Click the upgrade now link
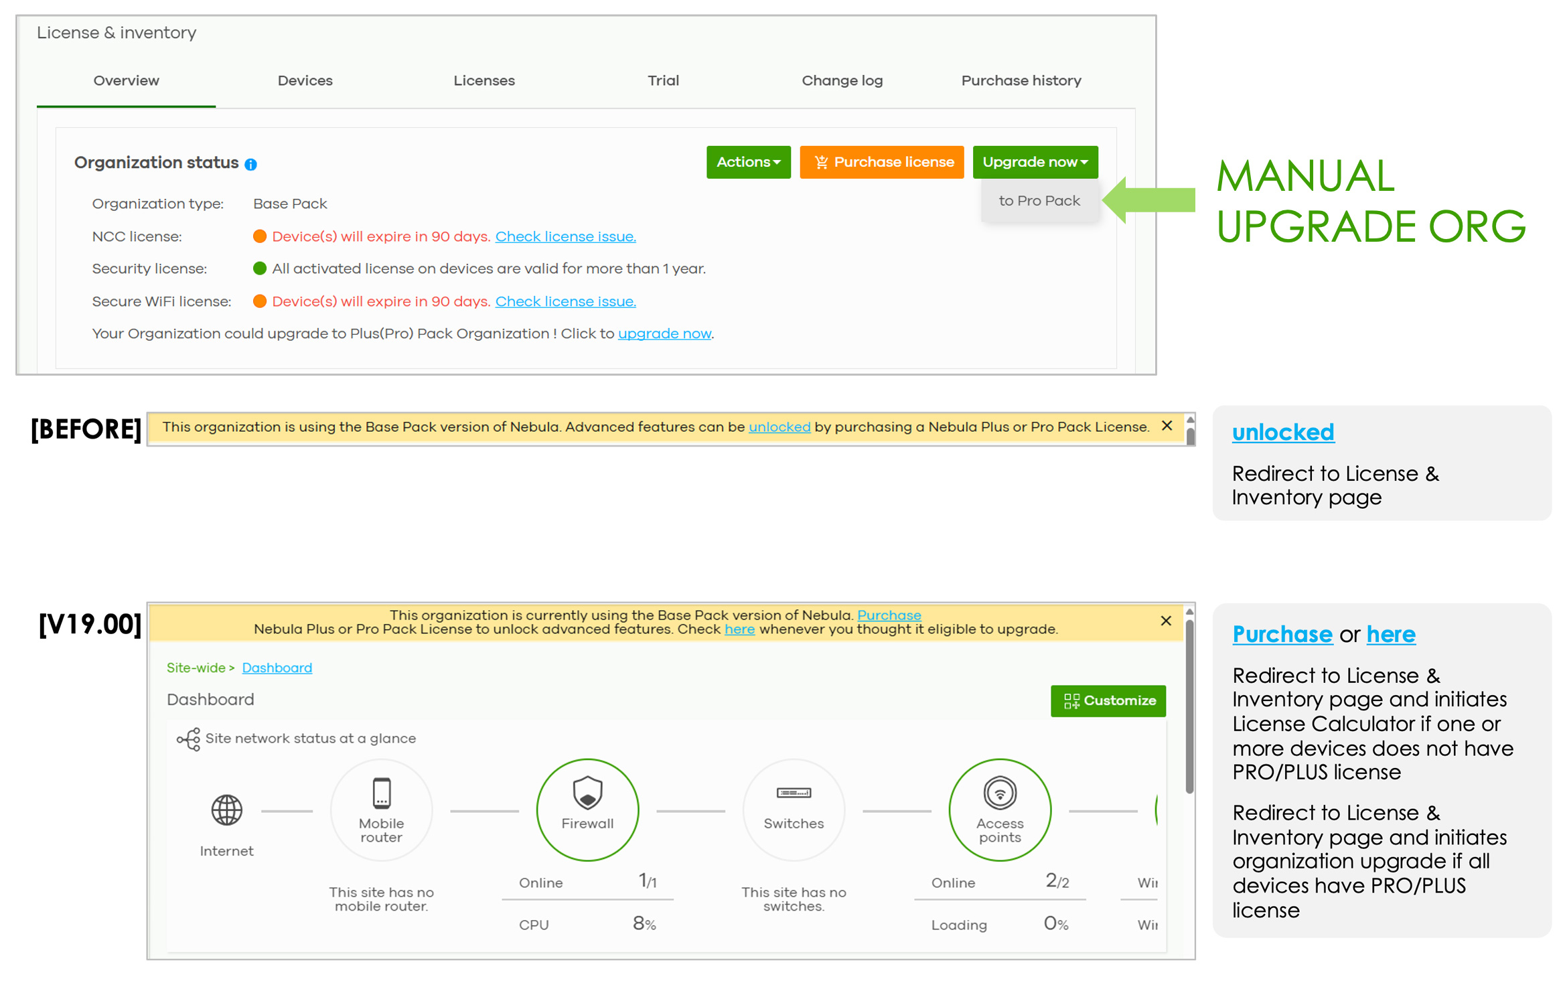1563x995 pixels. point(664,333)
